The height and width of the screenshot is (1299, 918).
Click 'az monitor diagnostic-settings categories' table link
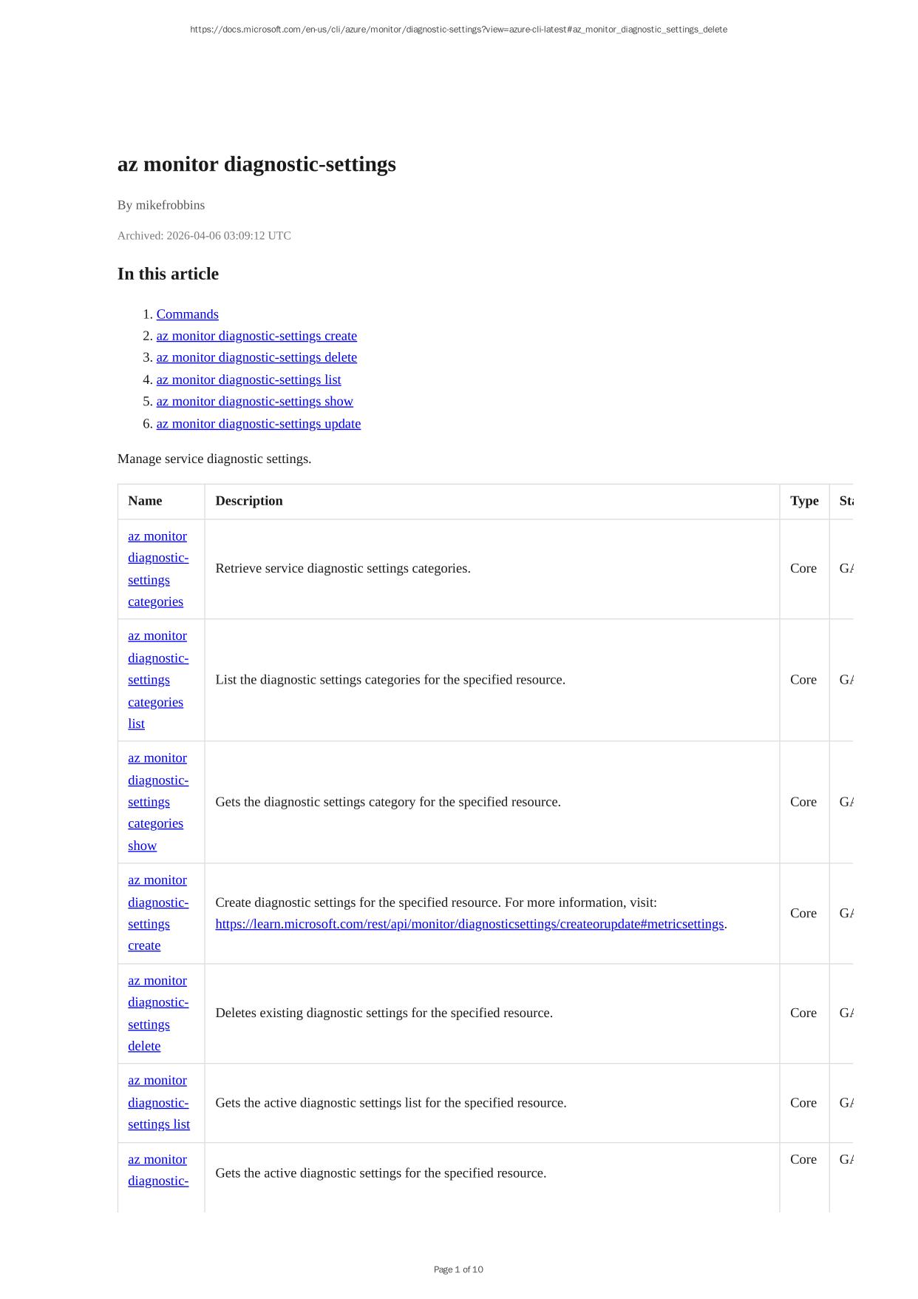(x=157, y=569)
